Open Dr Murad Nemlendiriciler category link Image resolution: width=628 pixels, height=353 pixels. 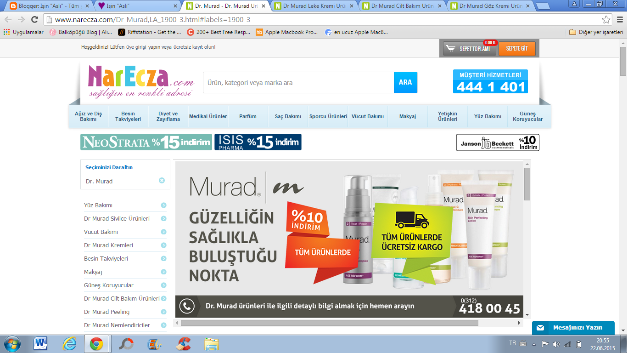click(x=117, y=325)
